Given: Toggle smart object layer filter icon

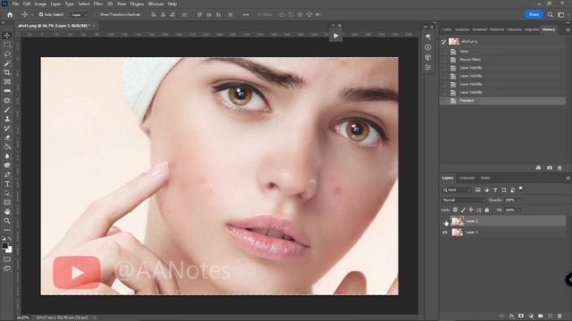Looking at the screenshot, I should [512, 190].
